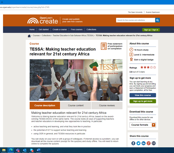
Task: Share course via email envelope icon
Action: click(154, 143)
